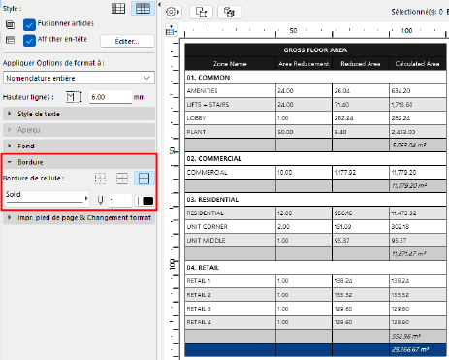Open the gear settings menu

click(173, 12)
